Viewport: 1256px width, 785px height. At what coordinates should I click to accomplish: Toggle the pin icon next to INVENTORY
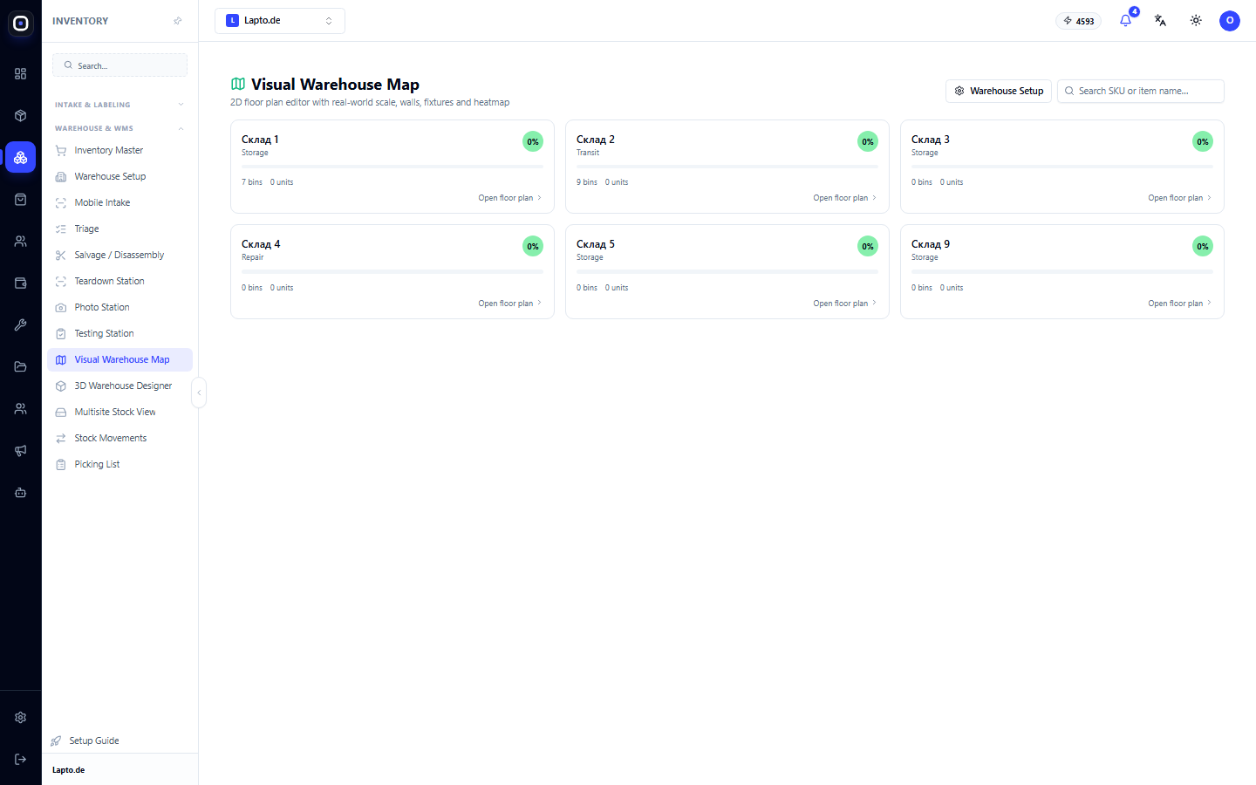178,21
